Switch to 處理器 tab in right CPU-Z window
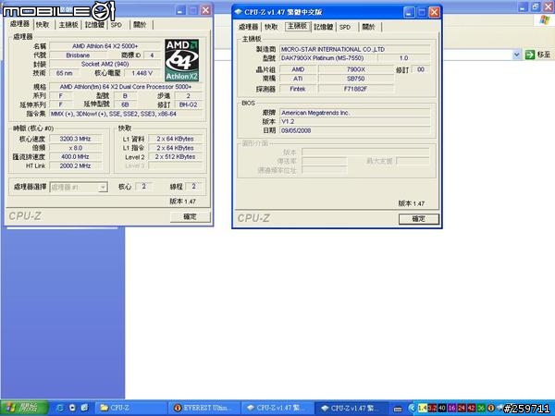This screenshot has height=416, width=555. (248, 27)
